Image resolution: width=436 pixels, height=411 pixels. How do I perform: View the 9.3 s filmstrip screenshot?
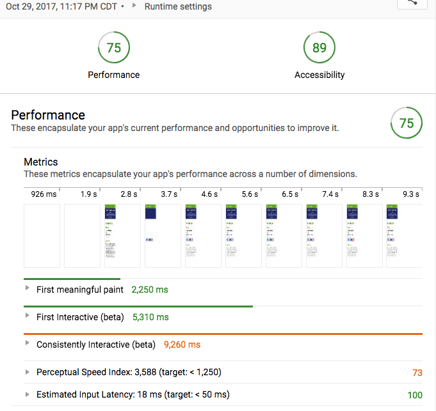(x=405, y=235)
